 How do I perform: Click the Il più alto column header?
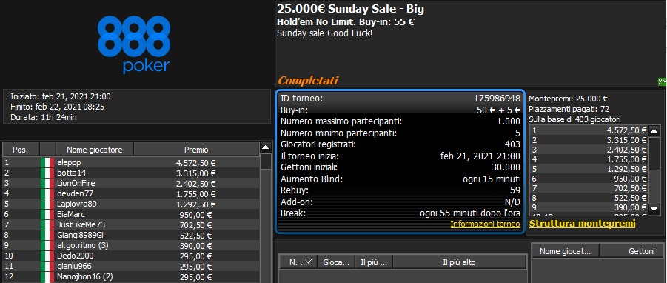pyautogui.click(x=460, y=262)
